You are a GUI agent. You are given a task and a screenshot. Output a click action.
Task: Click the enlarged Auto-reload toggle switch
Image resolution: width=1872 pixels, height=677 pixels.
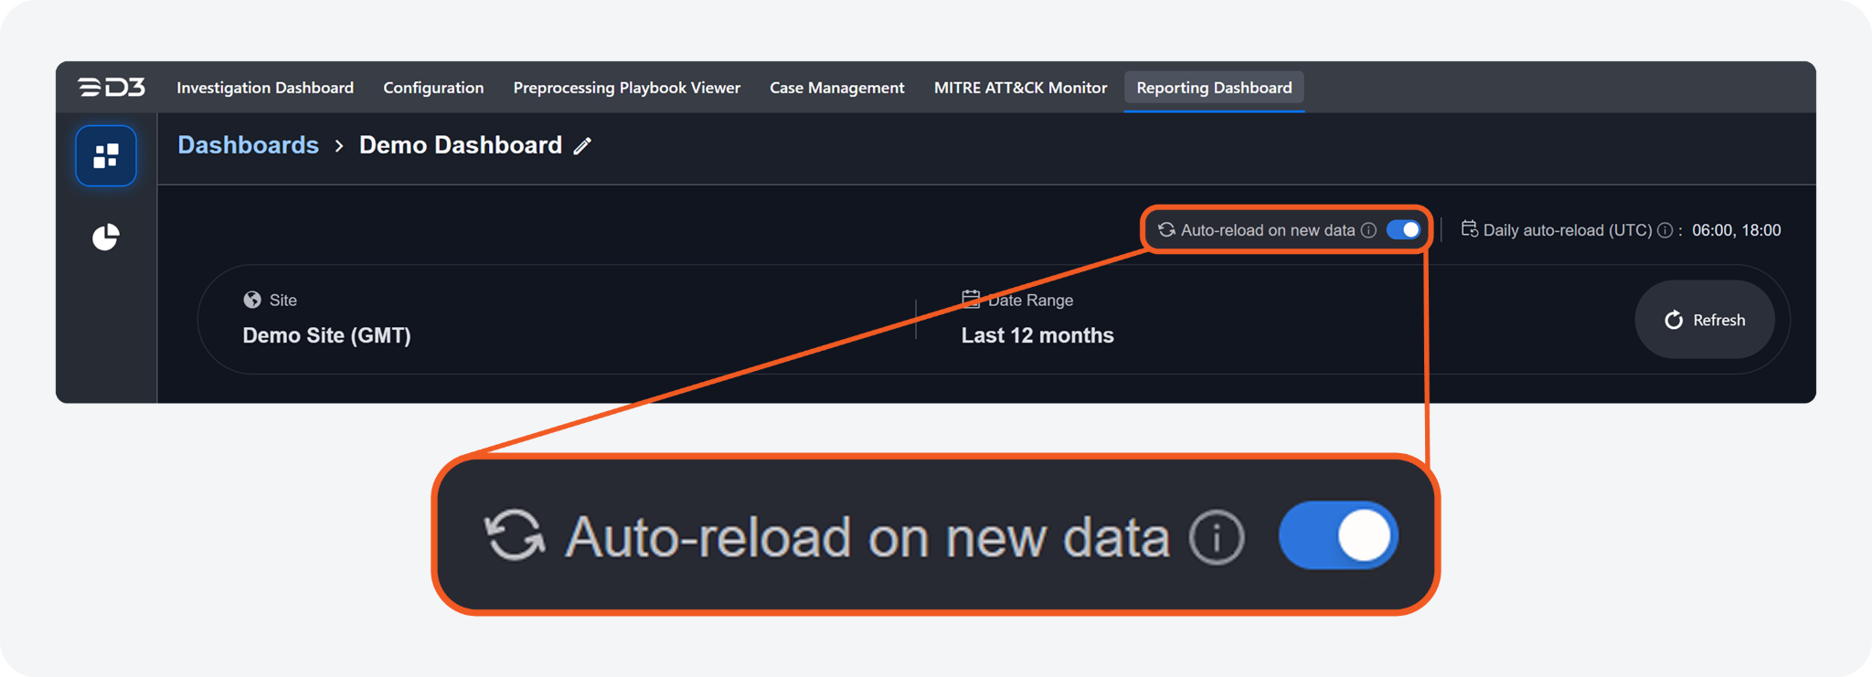coord(1338,535)
